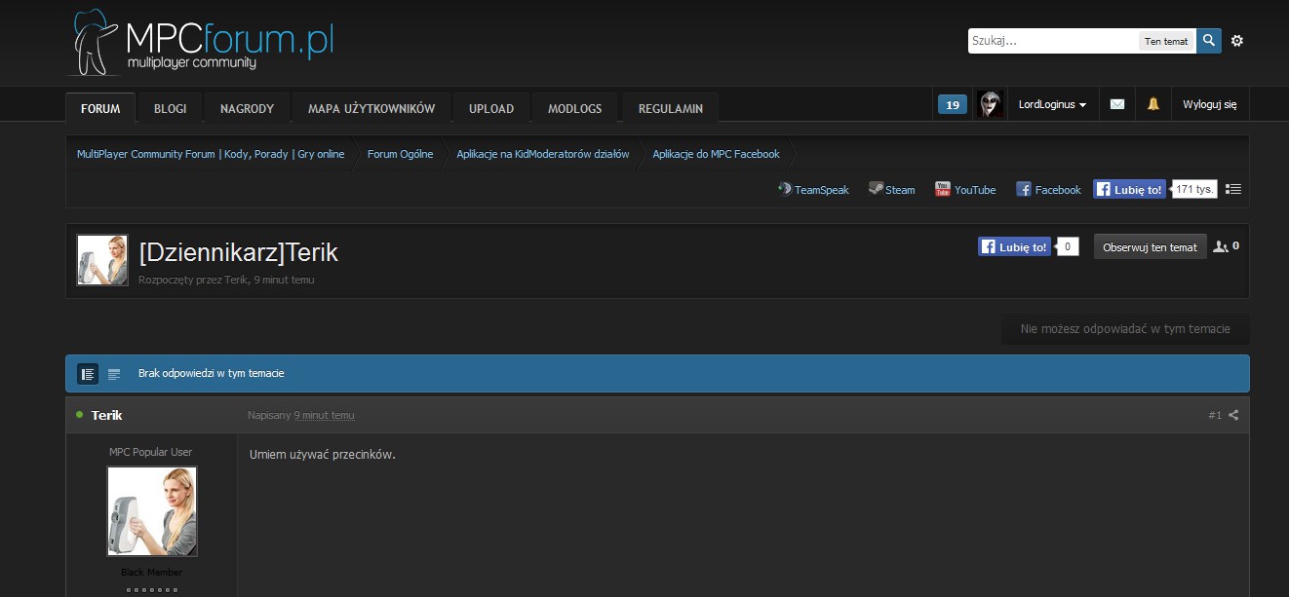Open the NAGRODY tab
The image size is (1289, 597).
pyautogui.click(x=247, y=108)
